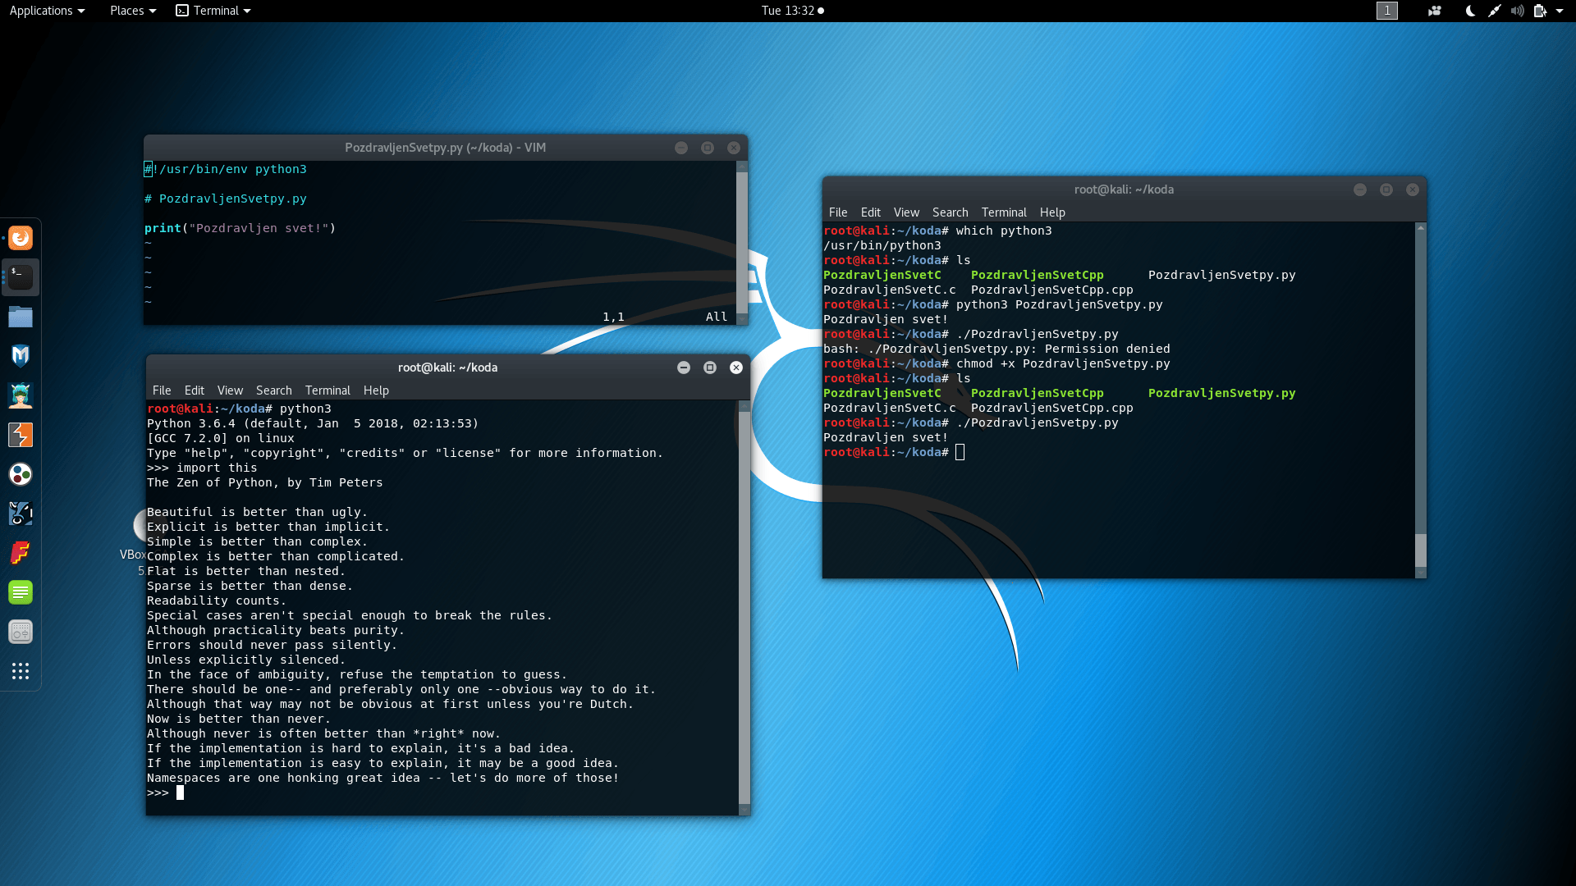This screenshot has width=1576, height=886.
Task: Open the green notes app icon
Action: point(21,592)
